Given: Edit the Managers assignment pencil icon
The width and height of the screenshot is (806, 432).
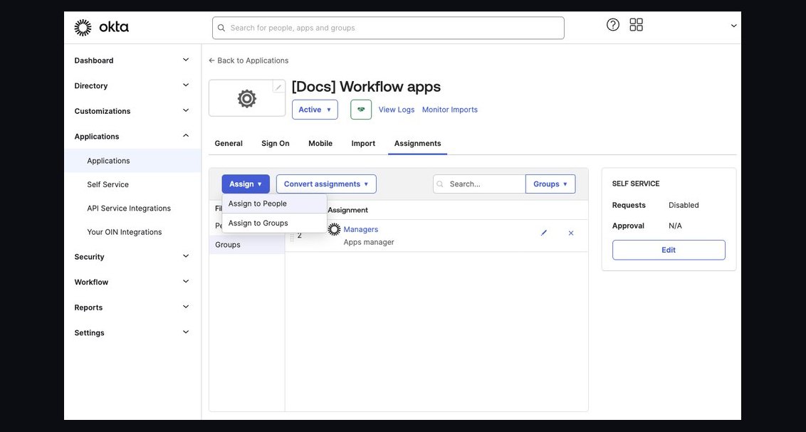Looking at the screenshot, I should tap(544, 233).
